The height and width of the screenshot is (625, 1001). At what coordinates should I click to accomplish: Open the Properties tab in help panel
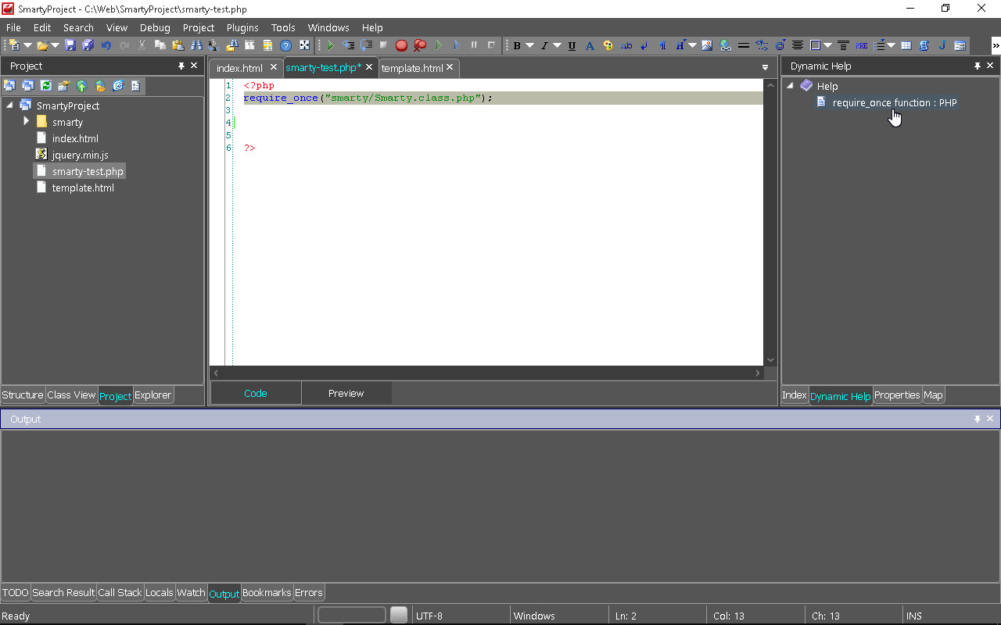(897, 395)
